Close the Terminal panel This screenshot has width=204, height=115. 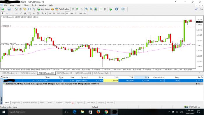pyautogui.click(x=1, y=76)
